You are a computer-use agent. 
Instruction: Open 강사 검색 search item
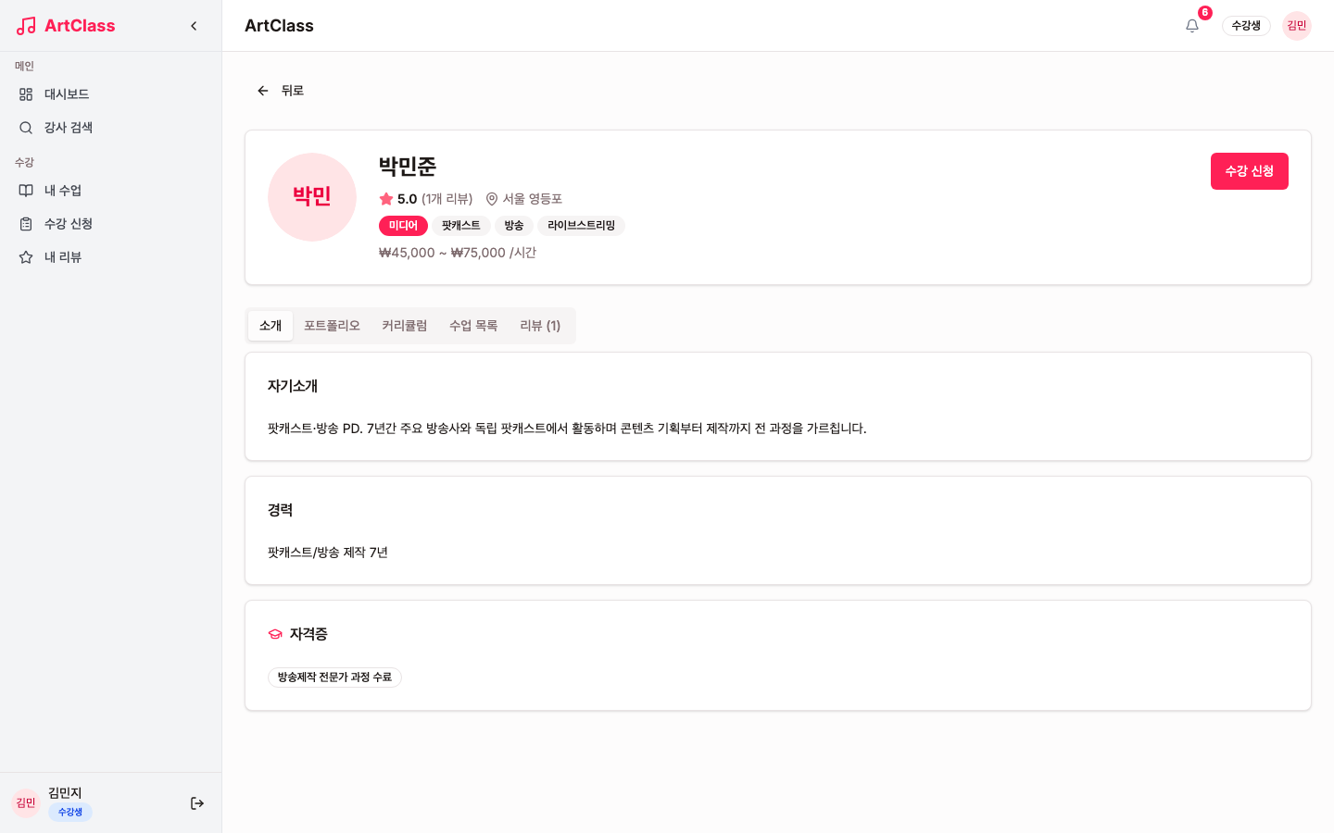tap(111, 128)
